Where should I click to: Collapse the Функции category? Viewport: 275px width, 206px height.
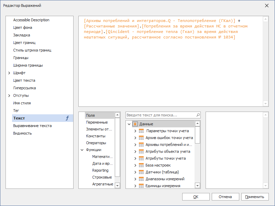click(82, 150)
